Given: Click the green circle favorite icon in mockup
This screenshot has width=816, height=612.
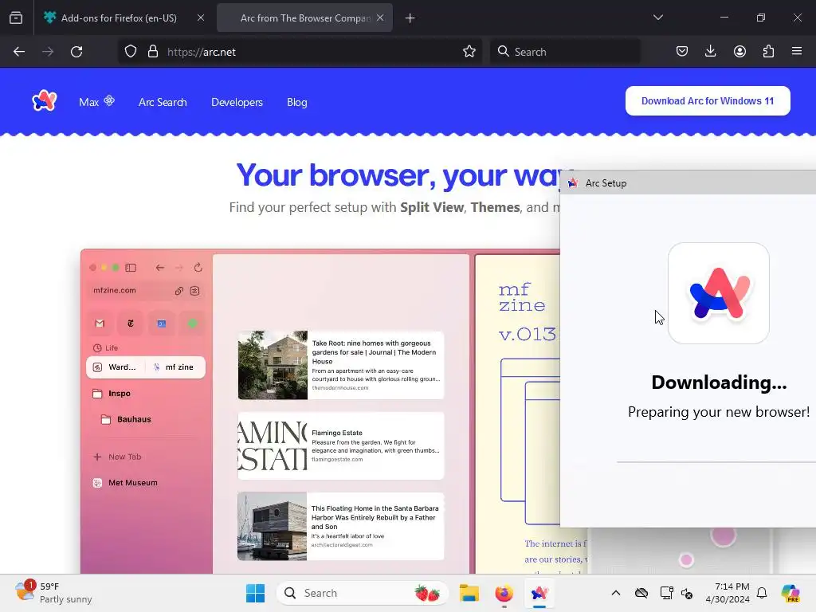Looking at the screenshot, I should point(192,324).
